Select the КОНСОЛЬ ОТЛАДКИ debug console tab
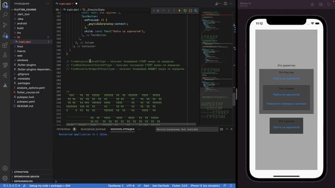 (122, 129)
